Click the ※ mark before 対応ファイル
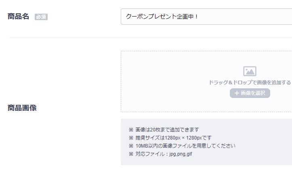292x175 pixels. click(x=131, y=154)
